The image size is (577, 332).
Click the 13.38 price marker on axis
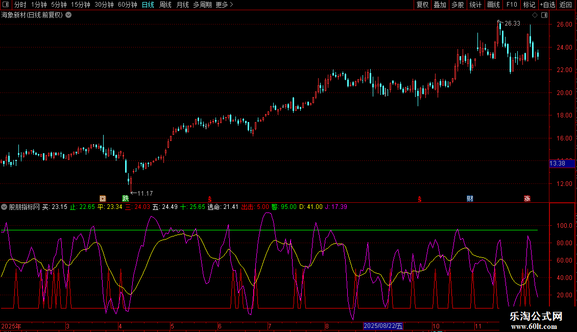[557, 163]
